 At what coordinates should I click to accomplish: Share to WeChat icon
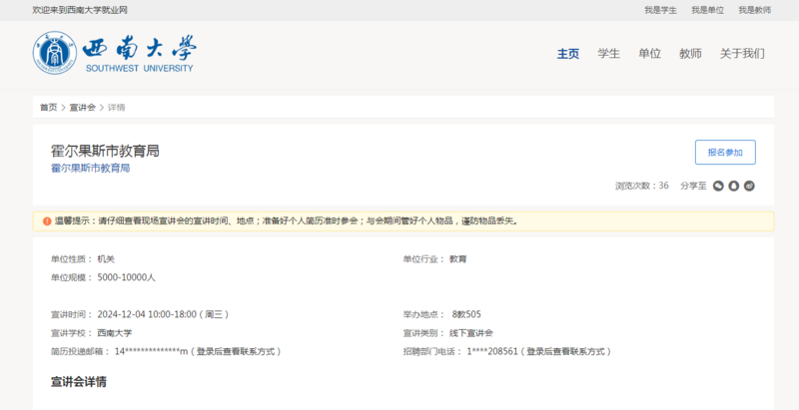[x=718, y=187]
